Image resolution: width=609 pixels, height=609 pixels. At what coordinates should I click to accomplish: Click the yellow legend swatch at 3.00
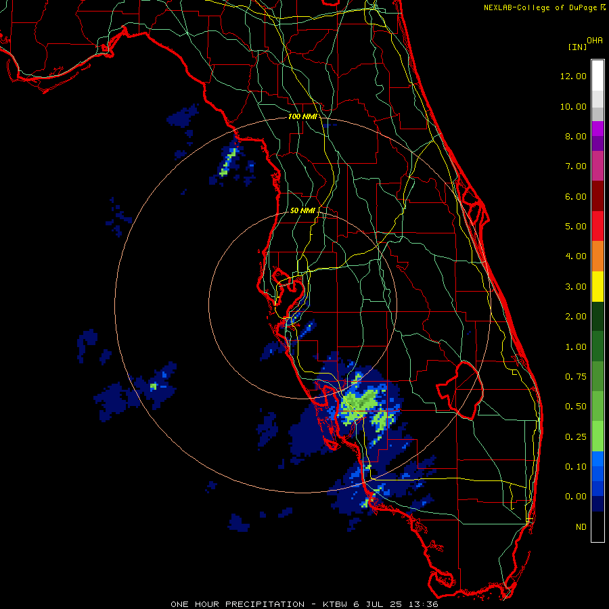pos(597,286)
